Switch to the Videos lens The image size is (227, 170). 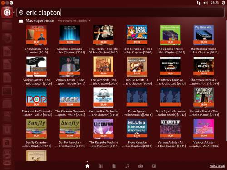point(154,166)
